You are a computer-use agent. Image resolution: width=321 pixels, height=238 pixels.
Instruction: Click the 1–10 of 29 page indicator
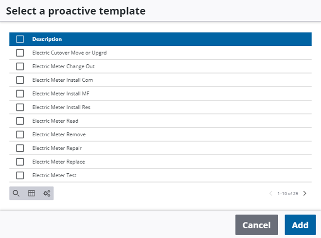tap(287, 193)
